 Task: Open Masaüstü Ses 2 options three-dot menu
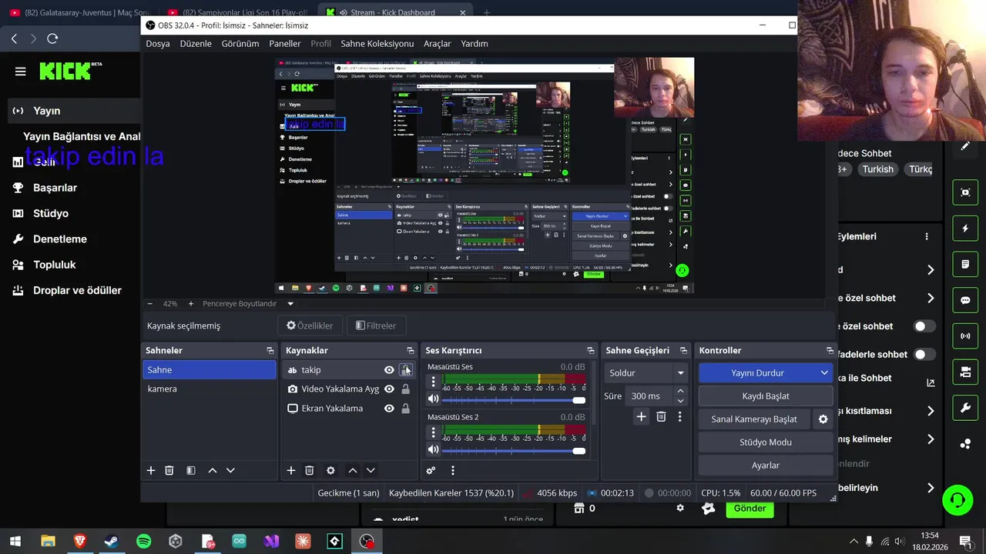coord(433,432)
